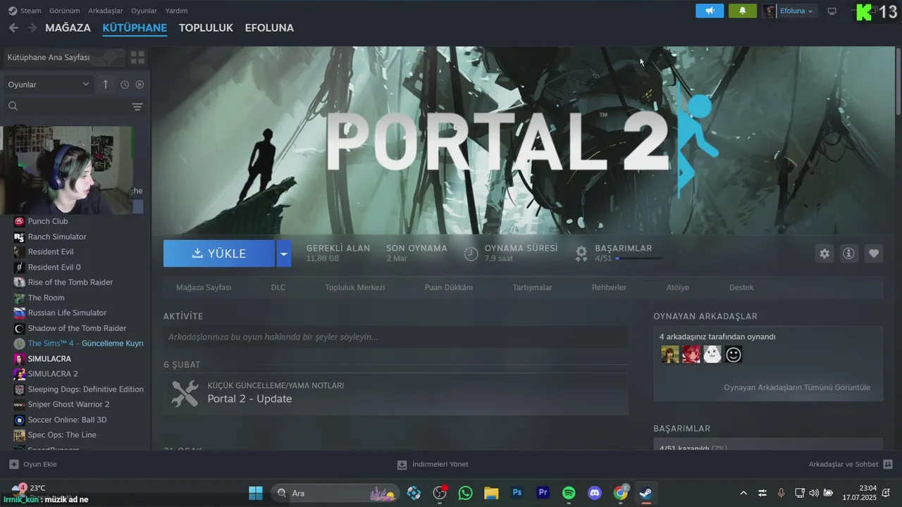Open the EFOLUNA profile tab
The height and width of the screenshot is (507, 902).
[x=269, y=27]
